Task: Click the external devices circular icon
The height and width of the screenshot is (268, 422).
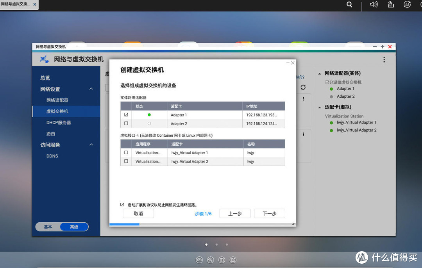Action: pyautogui.click(x=407, y=4)
